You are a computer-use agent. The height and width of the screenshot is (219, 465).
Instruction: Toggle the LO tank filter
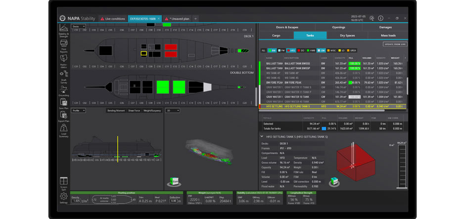tap(342, 50)
